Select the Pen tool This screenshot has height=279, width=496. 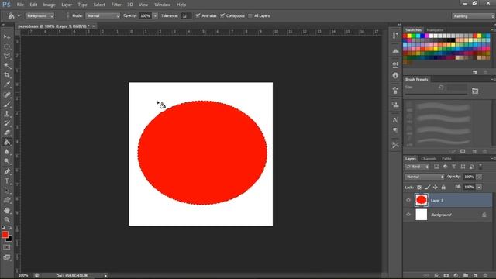pyautogui.click(x=7, y=171)
